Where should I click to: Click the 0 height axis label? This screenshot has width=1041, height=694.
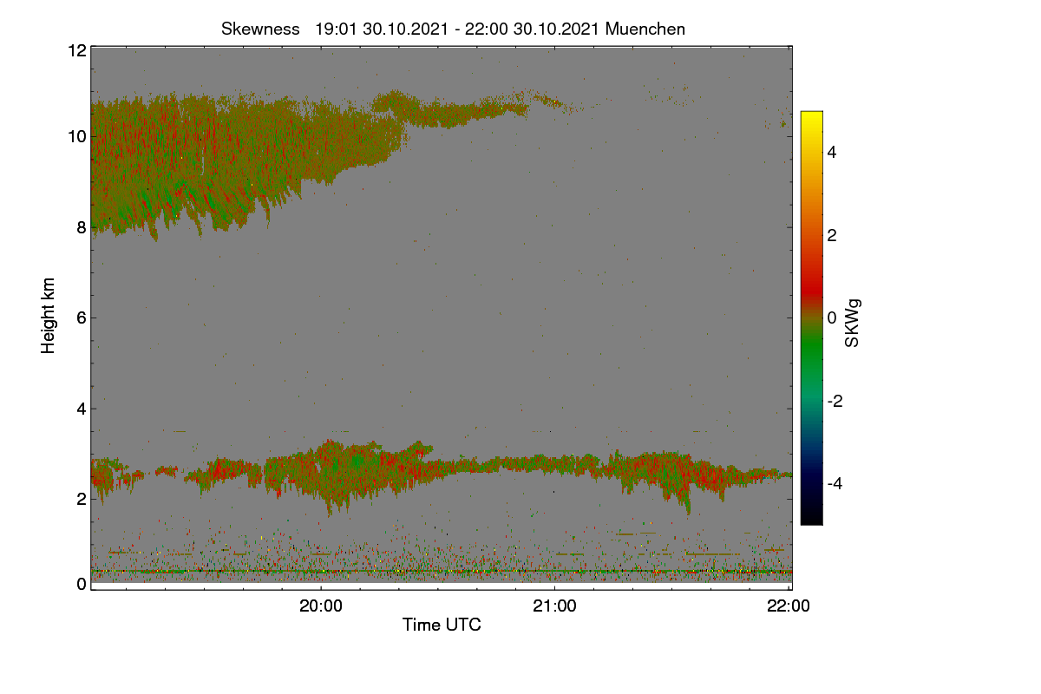click(x=82, y=584)
